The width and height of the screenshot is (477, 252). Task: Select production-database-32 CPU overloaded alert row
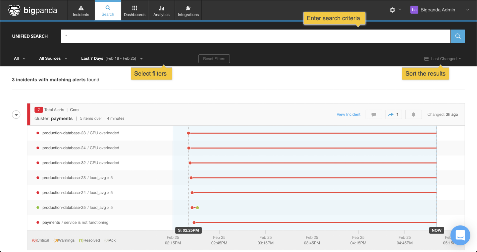tap(246, 163)
